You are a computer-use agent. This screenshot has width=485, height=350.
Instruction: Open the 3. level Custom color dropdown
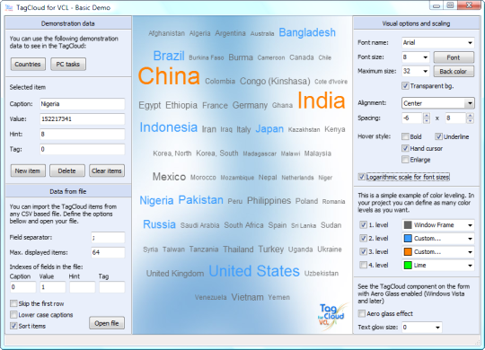(470, 251)
